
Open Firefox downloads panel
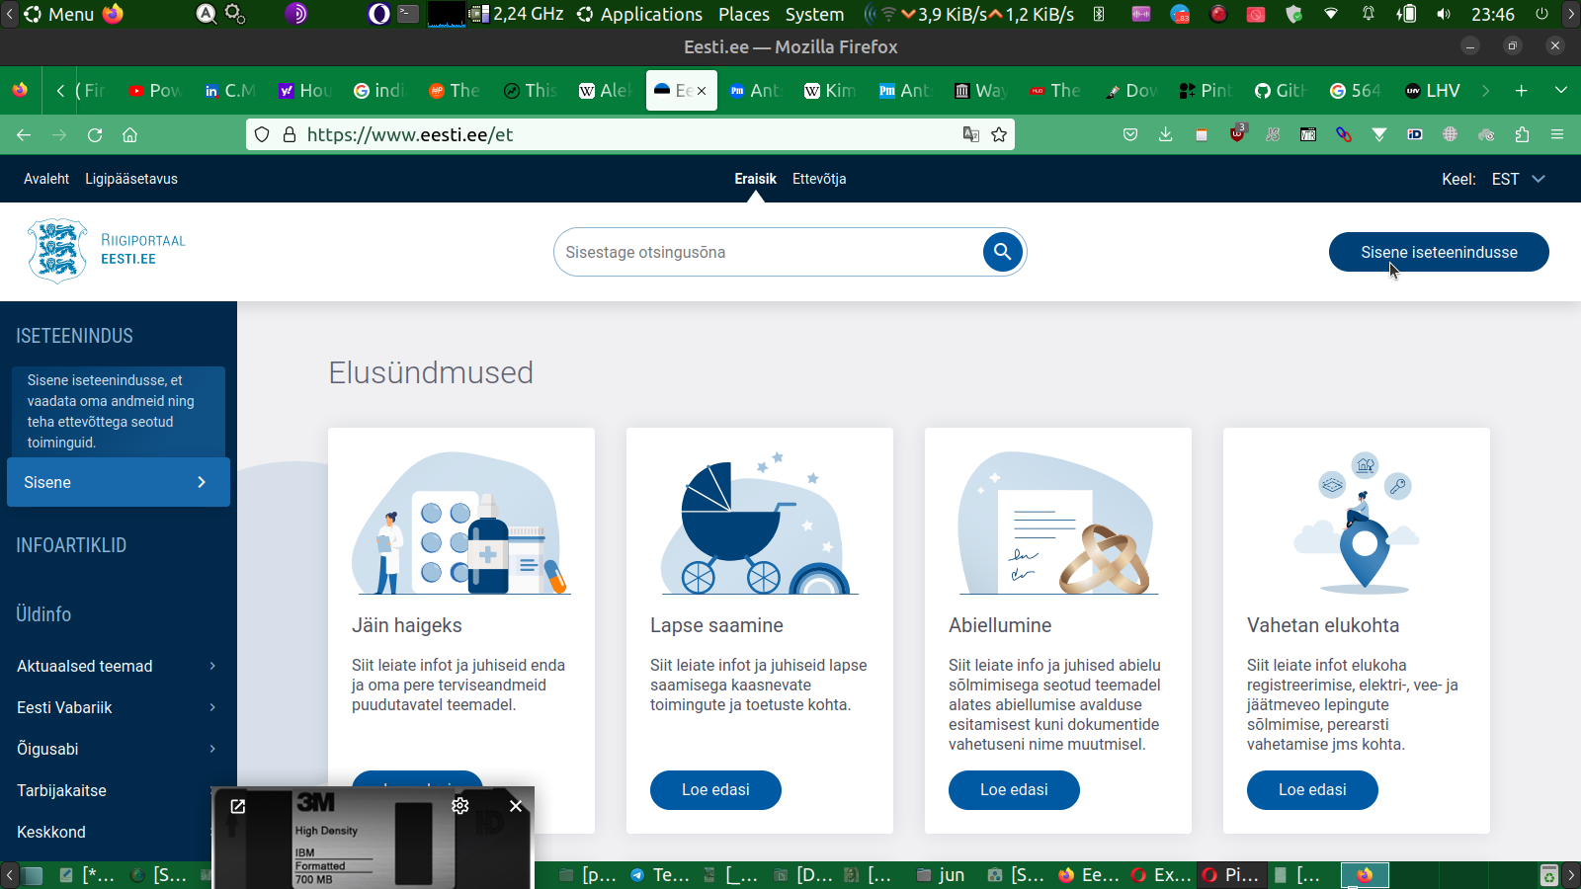pos(1166,134)
